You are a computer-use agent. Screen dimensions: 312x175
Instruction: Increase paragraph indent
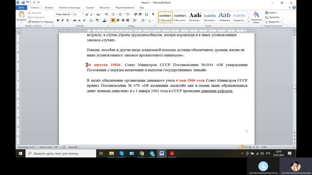pos(140,14)
